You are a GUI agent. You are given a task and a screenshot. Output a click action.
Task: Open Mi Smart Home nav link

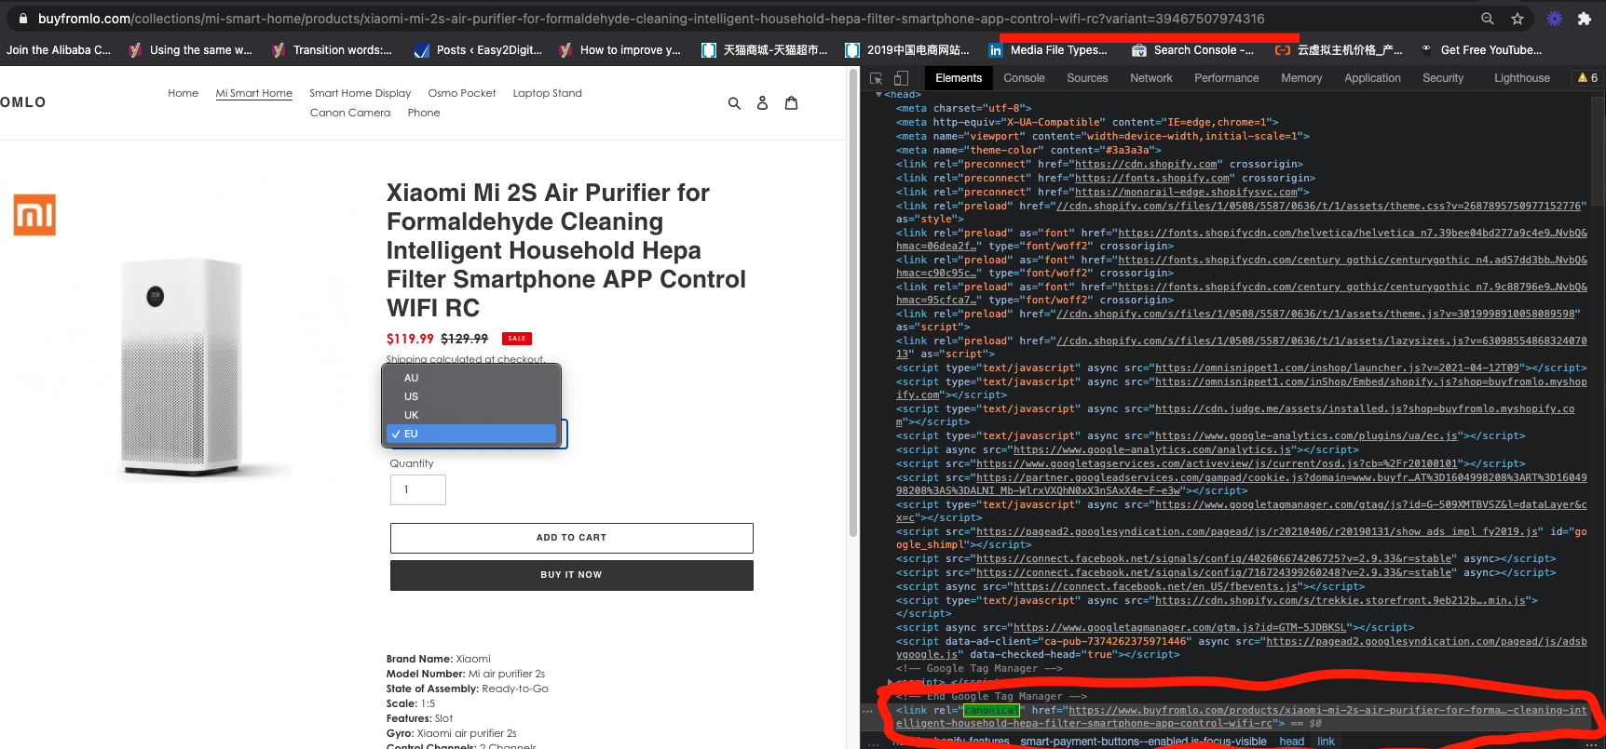254,93
